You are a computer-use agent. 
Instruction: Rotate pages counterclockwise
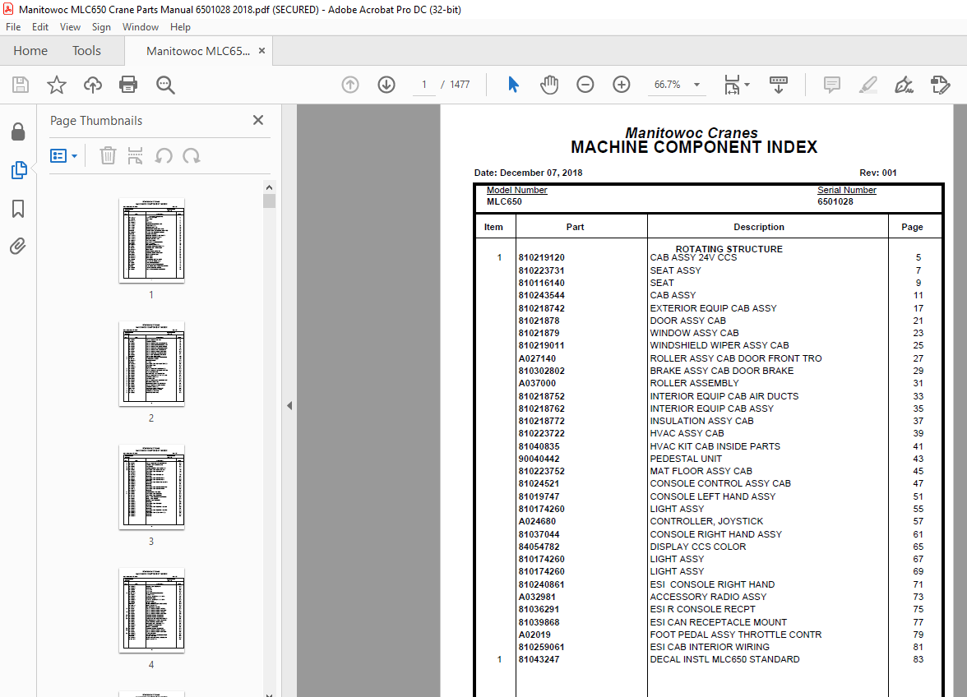click(164, 156)
